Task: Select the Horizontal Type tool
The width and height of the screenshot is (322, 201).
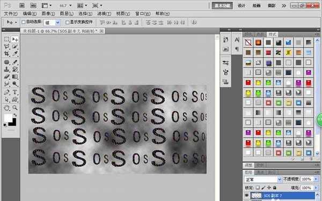Action: coord(15,92)
